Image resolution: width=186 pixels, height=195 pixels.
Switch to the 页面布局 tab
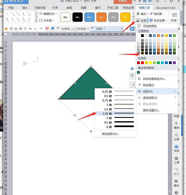(x=40, y=8)
